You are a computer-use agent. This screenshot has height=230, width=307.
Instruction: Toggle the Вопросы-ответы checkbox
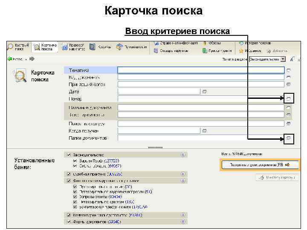pos(75,197)
